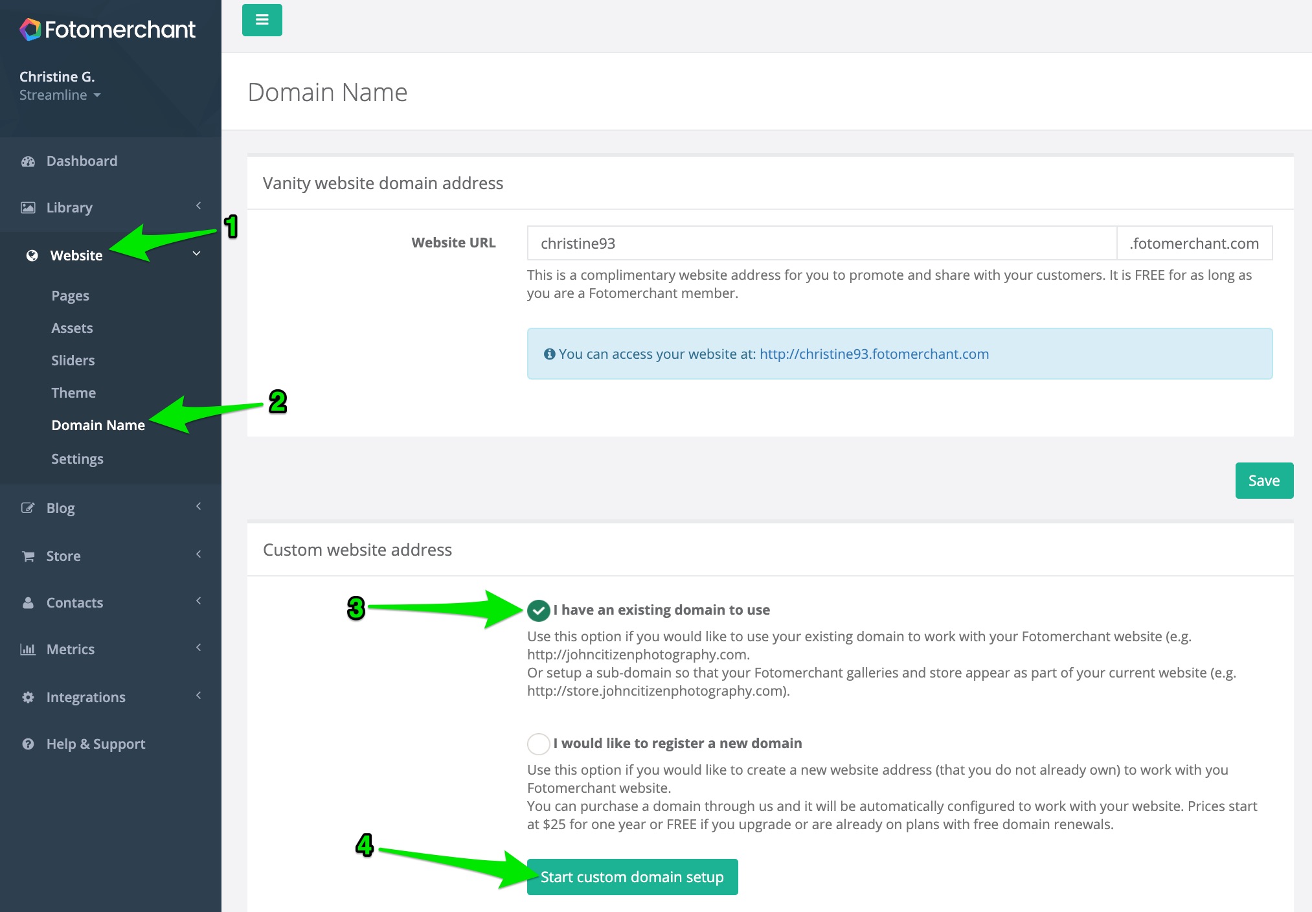Click the Website globe icon

pyautogui.click(x=32, y=256)
